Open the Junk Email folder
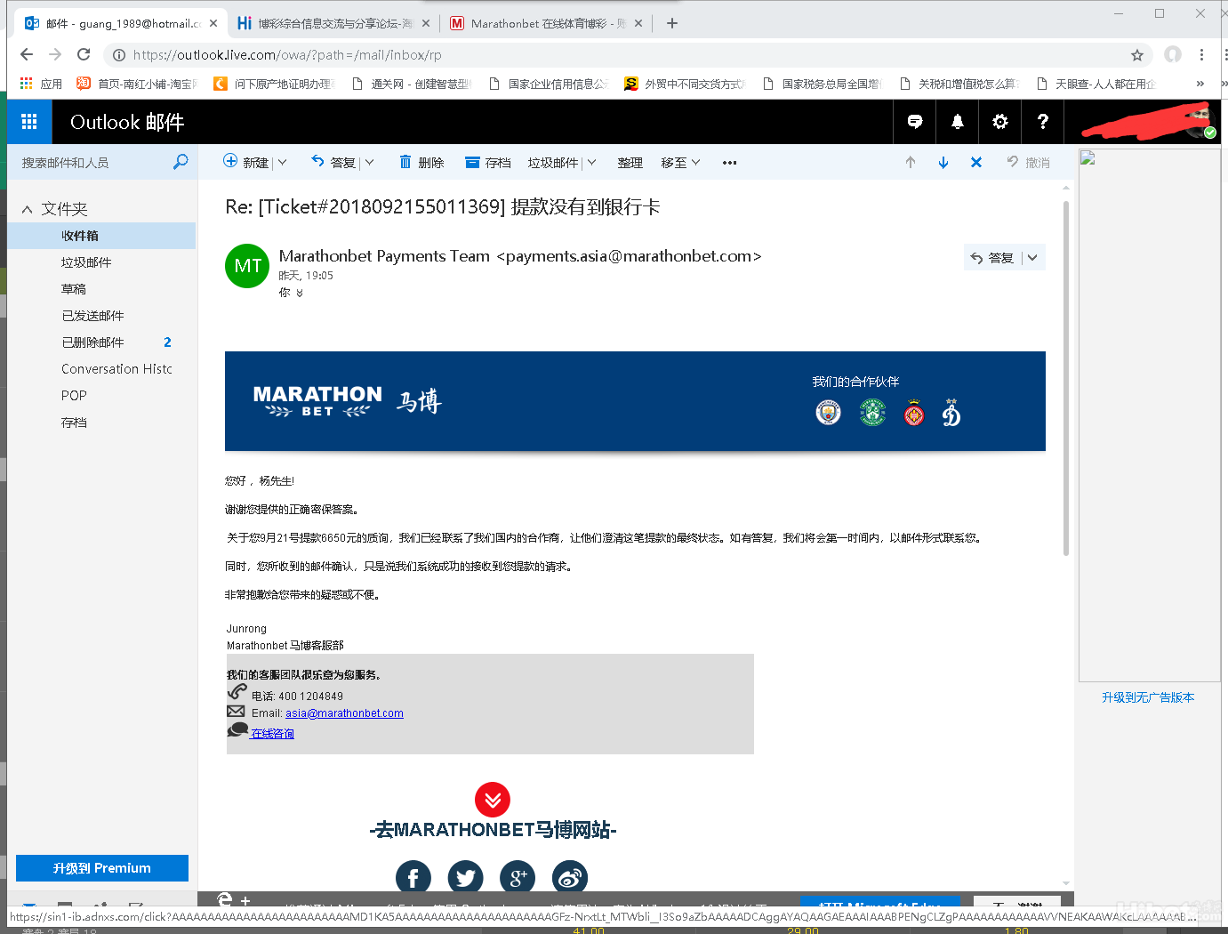This screenshot has height=934, width=1228. [x=86, y=262]
